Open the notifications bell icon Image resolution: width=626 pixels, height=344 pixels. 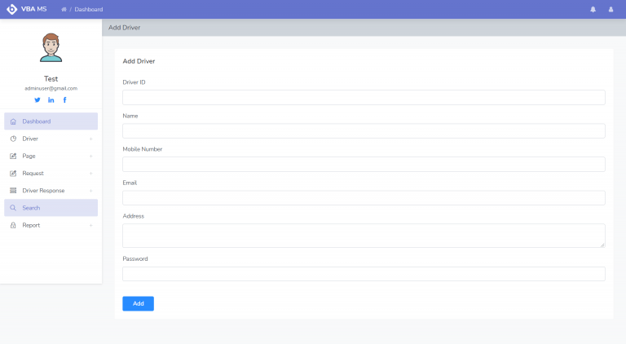point(593,10)
